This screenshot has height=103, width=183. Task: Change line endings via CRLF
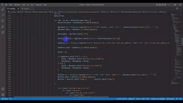pyautogui.click(x=143, y=99)
